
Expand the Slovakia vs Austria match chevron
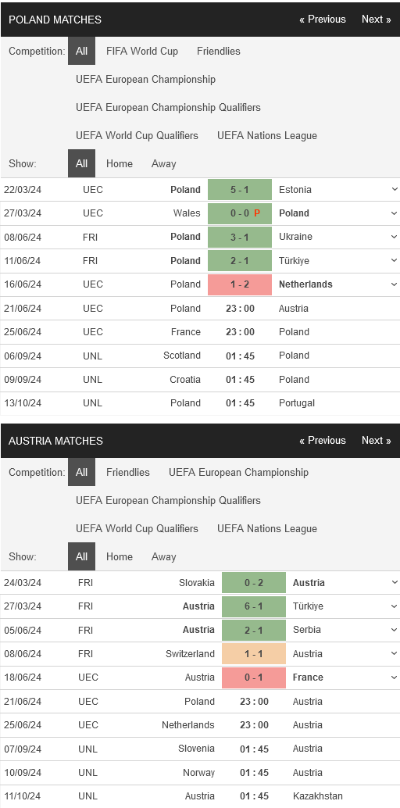(x=395, y=582)
